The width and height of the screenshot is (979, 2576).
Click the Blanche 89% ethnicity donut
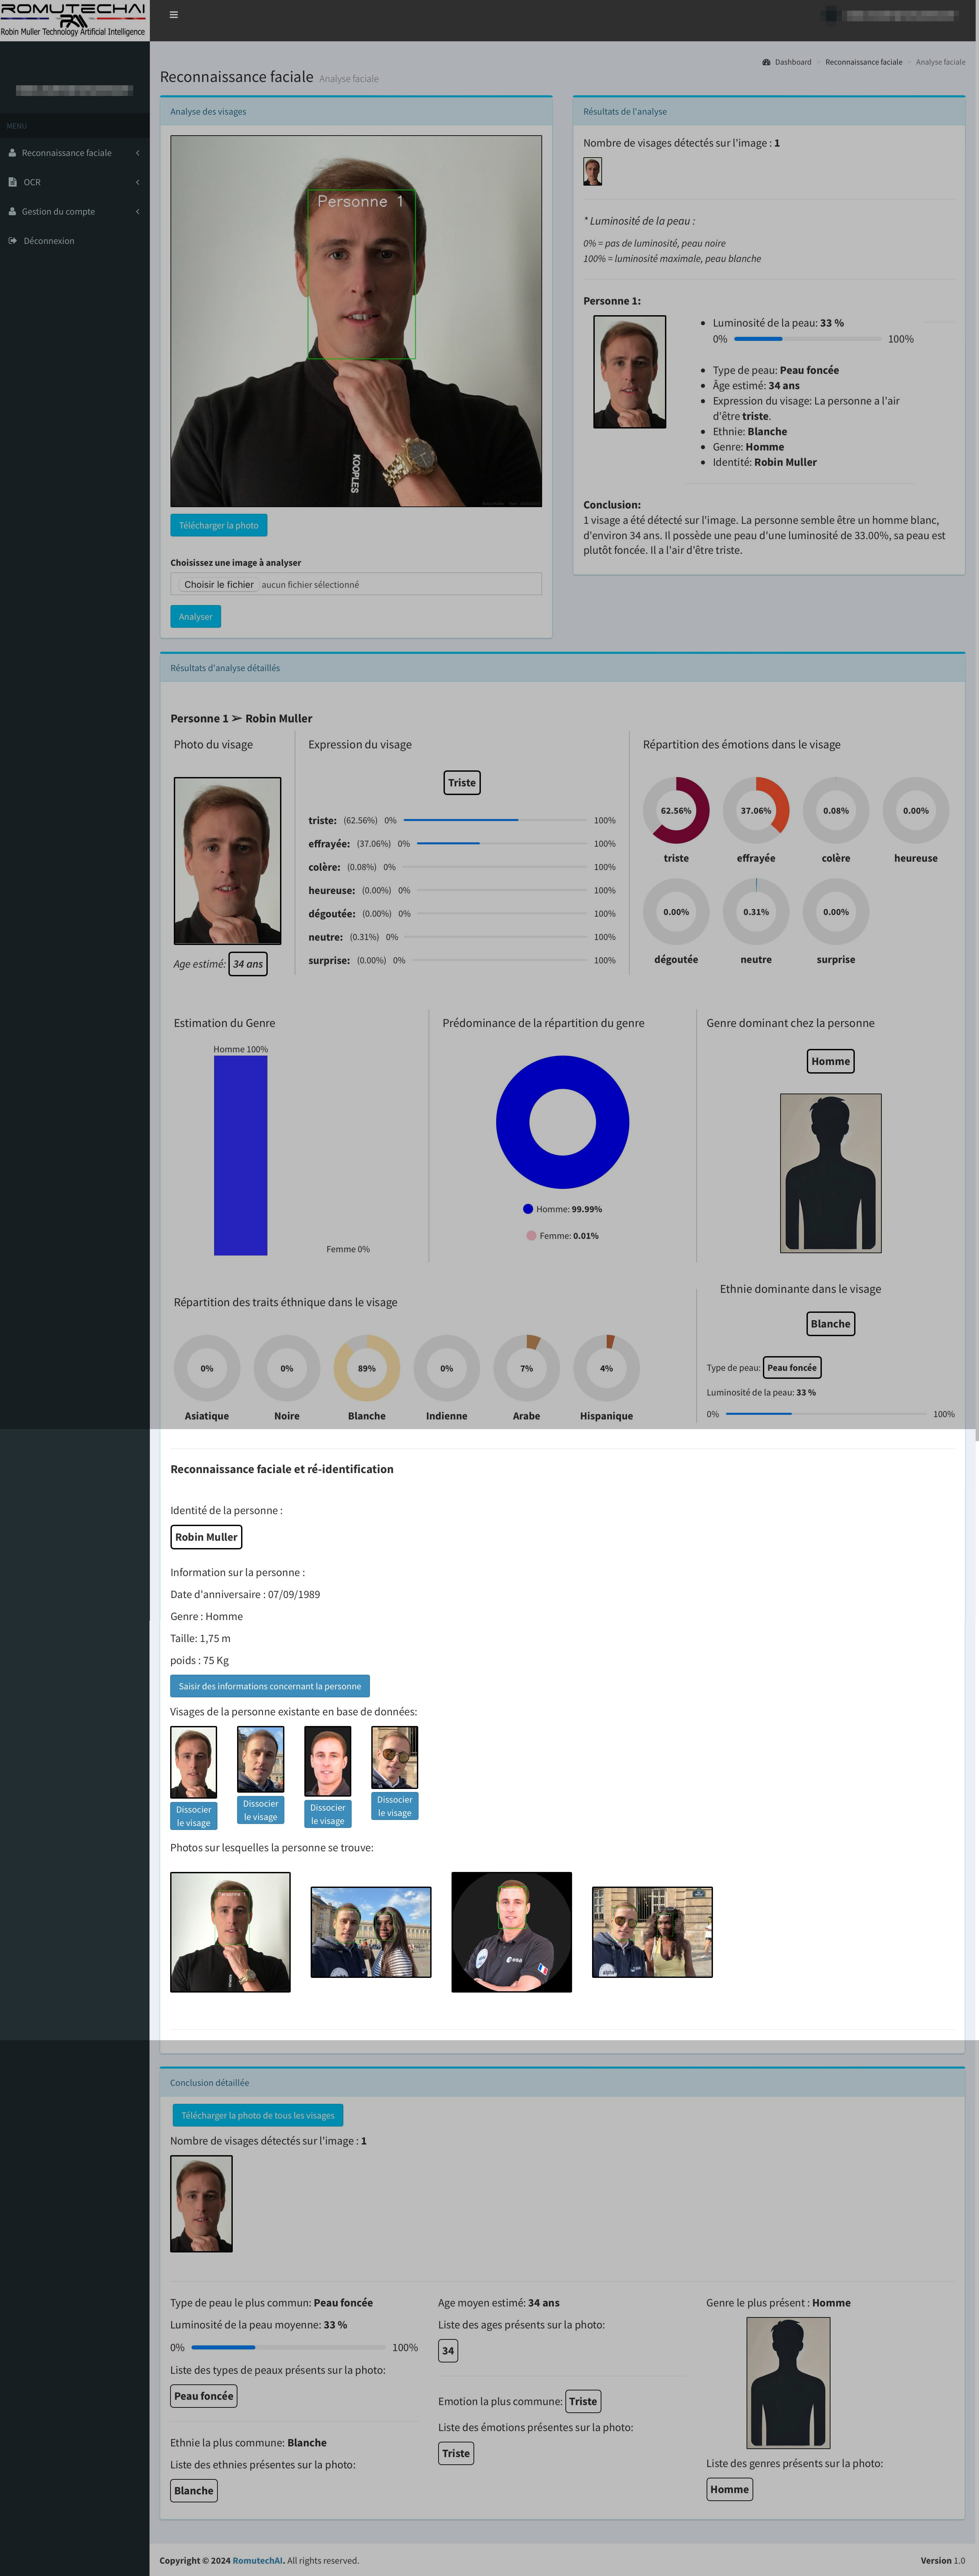(367, 1368)
